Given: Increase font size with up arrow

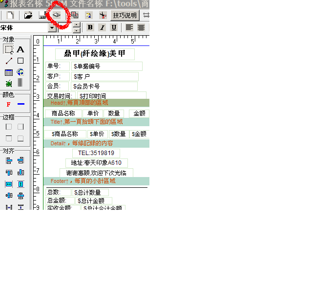Looking at the screenshot, I should pyautogui.click(x=76, y=25).
